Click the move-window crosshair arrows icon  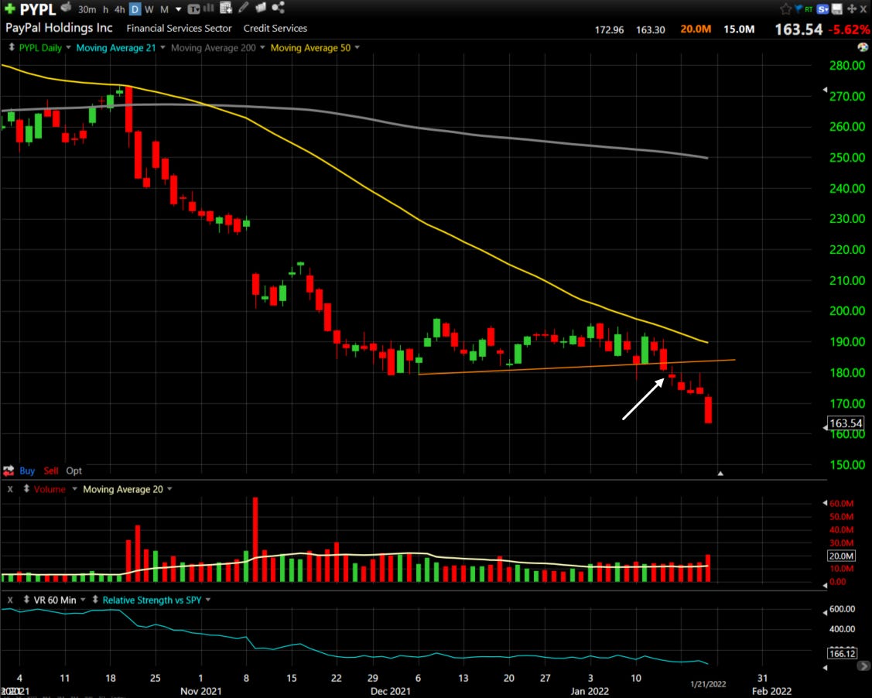(x=851, y=9)
